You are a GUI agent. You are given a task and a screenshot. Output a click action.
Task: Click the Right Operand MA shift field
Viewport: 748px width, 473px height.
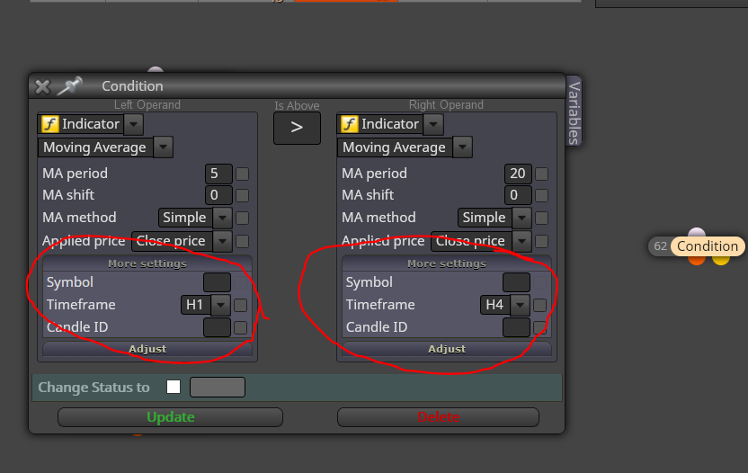pyautogui.click(x=518, y=195)
